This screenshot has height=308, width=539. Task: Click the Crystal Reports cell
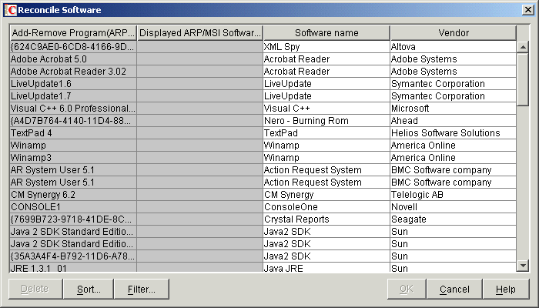[x=326, y=219]
